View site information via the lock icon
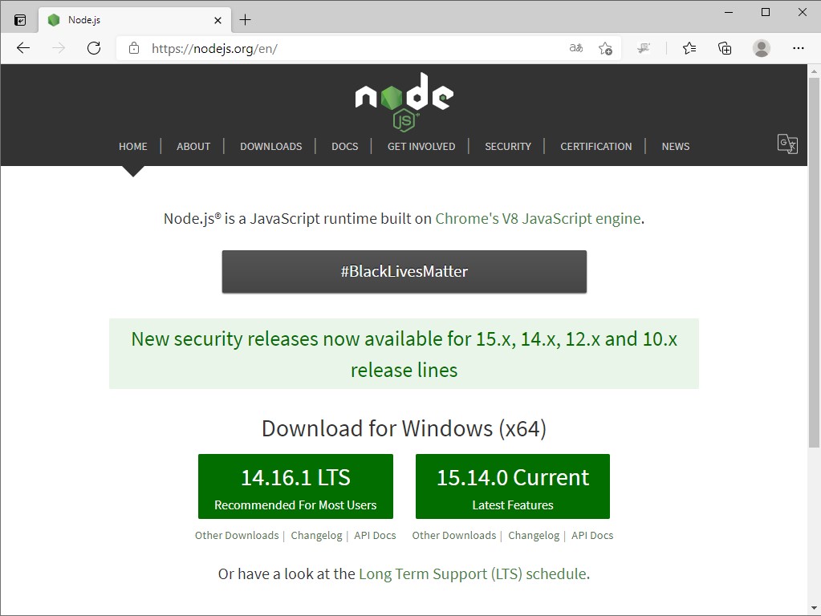The width and height of the screenshot is (821, 616). (x=133, y=48)
